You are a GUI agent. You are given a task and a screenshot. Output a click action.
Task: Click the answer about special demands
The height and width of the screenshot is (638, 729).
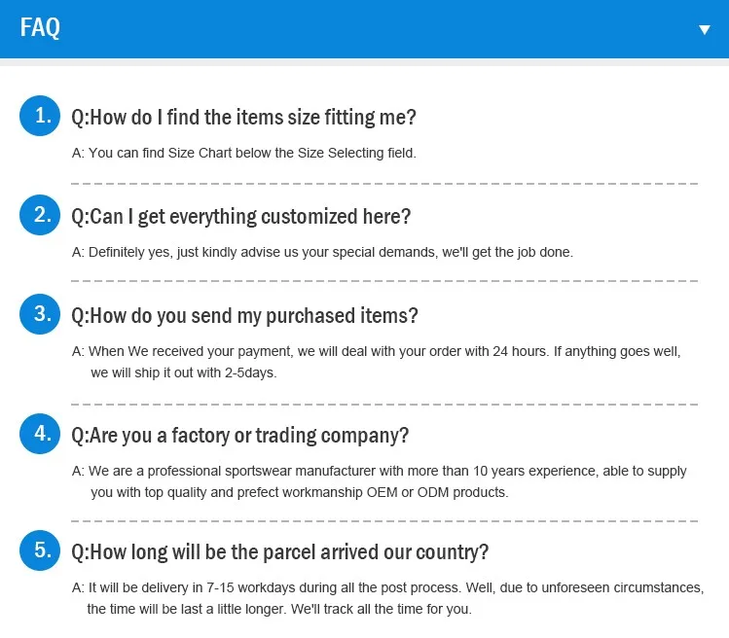(x=323, y=252)
